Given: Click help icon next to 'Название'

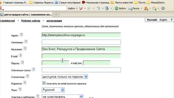Looking at the screenshot, I should (25, 48).
